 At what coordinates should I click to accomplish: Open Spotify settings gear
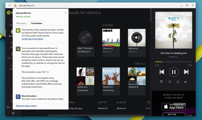click(x=13, y=113)
